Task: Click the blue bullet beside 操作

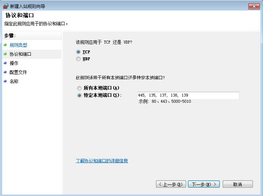Action: tap(5, 63)
